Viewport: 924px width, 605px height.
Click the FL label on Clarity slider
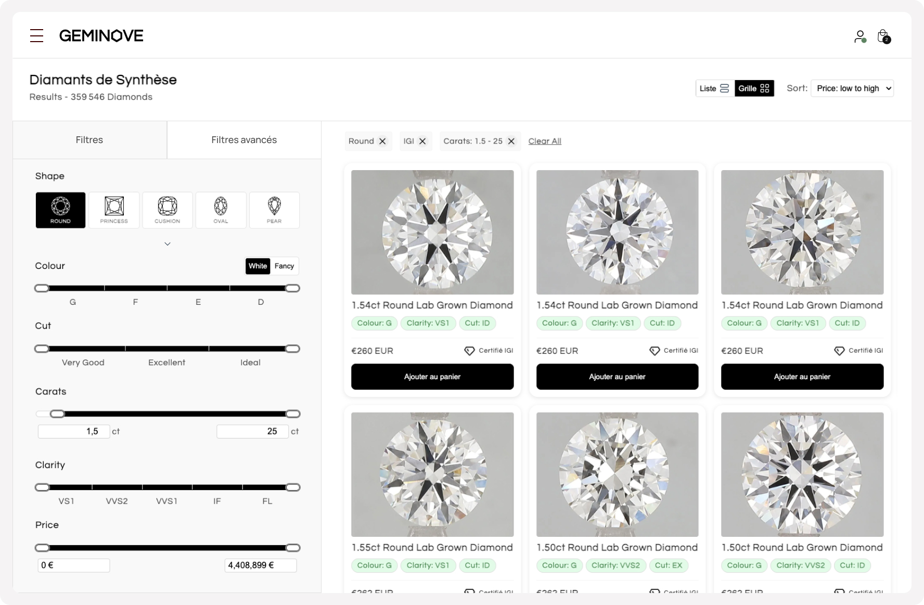(x=267, y=501)
